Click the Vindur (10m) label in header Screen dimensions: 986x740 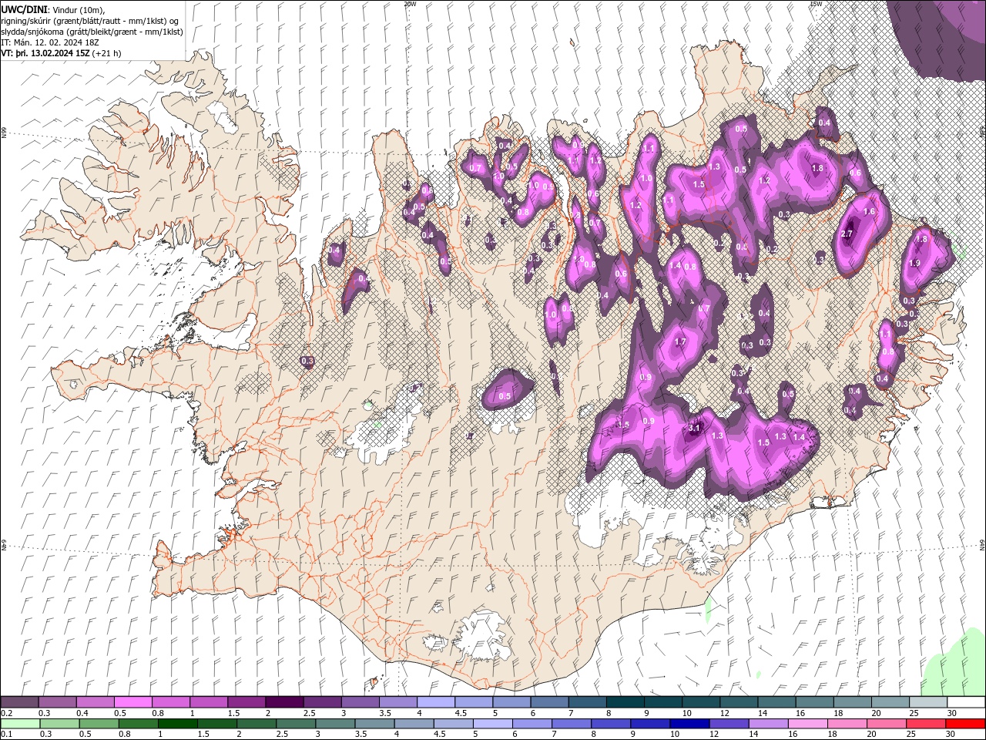click(78, 8)
